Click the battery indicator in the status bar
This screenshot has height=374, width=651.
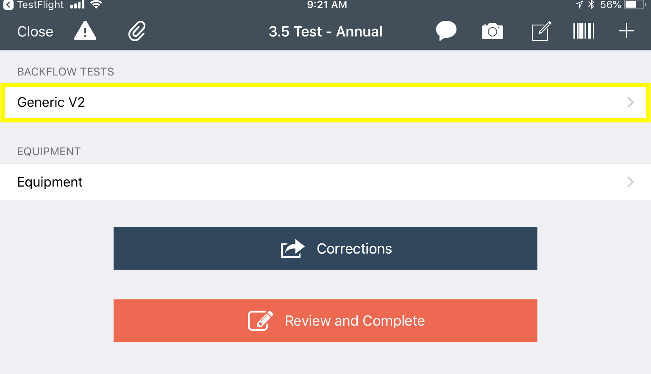click(634, 5)
